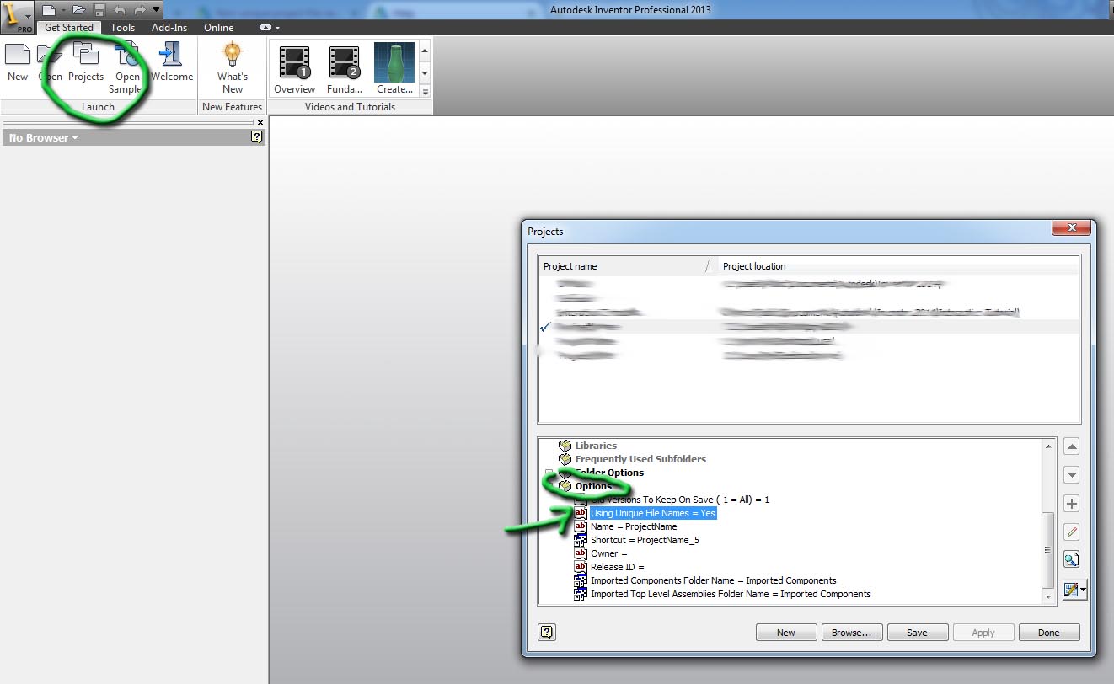Click the New button in Launch panel
Viewport: 1114px width, 684px height.
click(18, 62)
